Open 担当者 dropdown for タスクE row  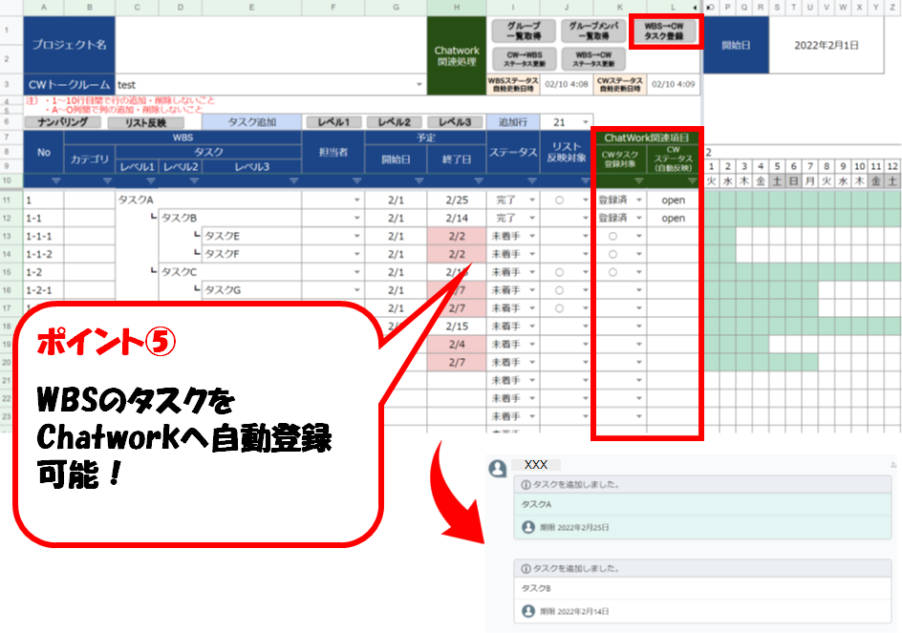356,236
